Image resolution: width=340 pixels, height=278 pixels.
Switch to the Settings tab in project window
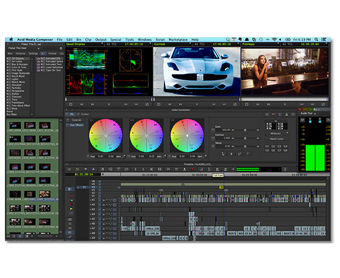[33, 53]
